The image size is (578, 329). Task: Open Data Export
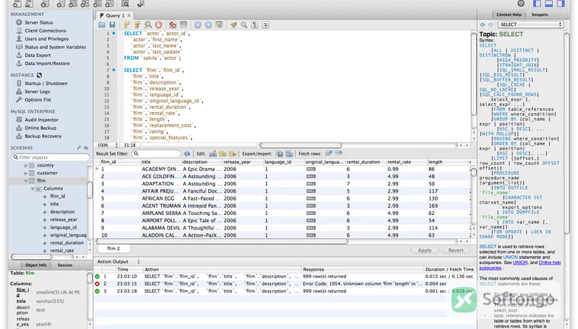tap(38, 56)
